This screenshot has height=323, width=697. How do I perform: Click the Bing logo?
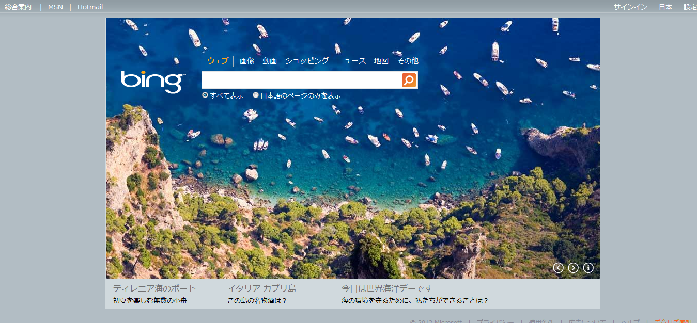coord(153,82)
